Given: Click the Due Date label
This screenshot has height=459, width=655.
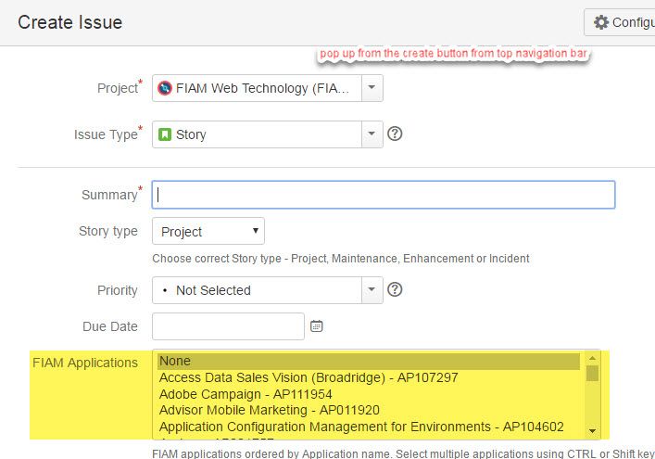Looking at the screenshot, I should pos(110,326).
